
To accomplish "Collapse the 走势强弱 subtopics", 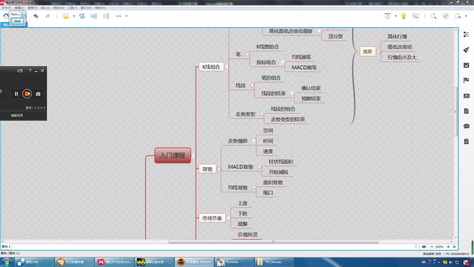I will coord(254,141).
